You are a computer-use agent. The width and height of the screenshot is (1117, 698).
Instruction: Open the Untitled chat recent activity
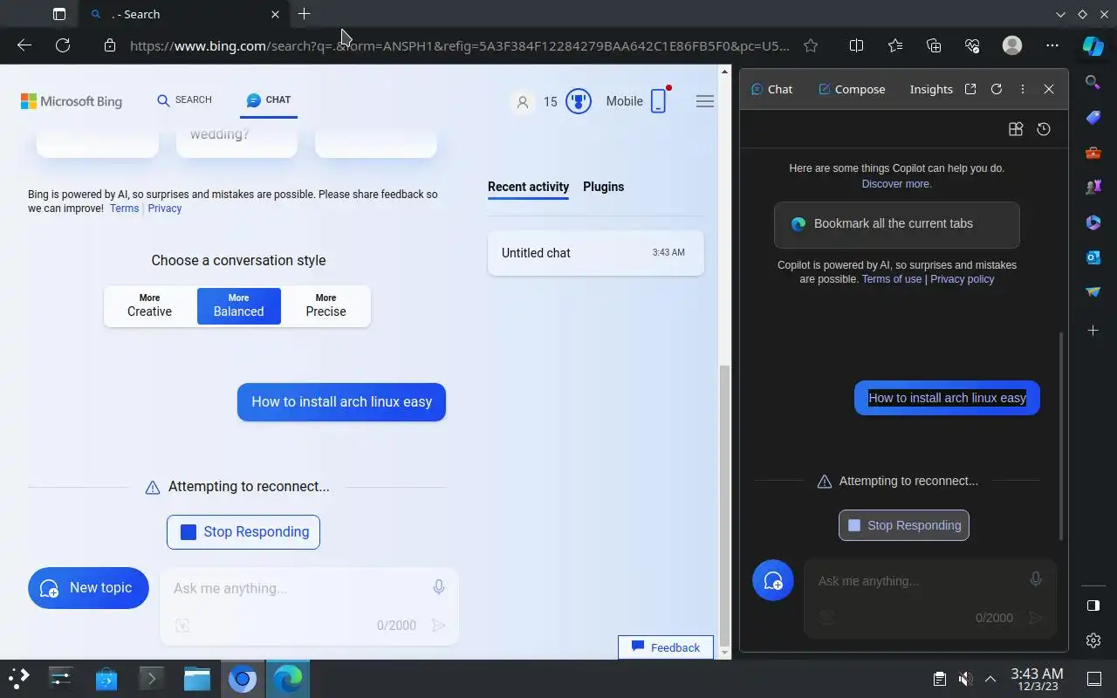tap(596, 253)
